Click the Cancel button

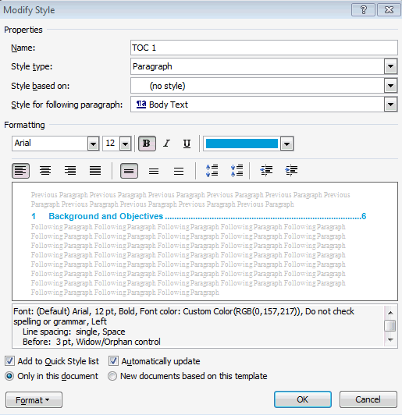tap(368, 399)
